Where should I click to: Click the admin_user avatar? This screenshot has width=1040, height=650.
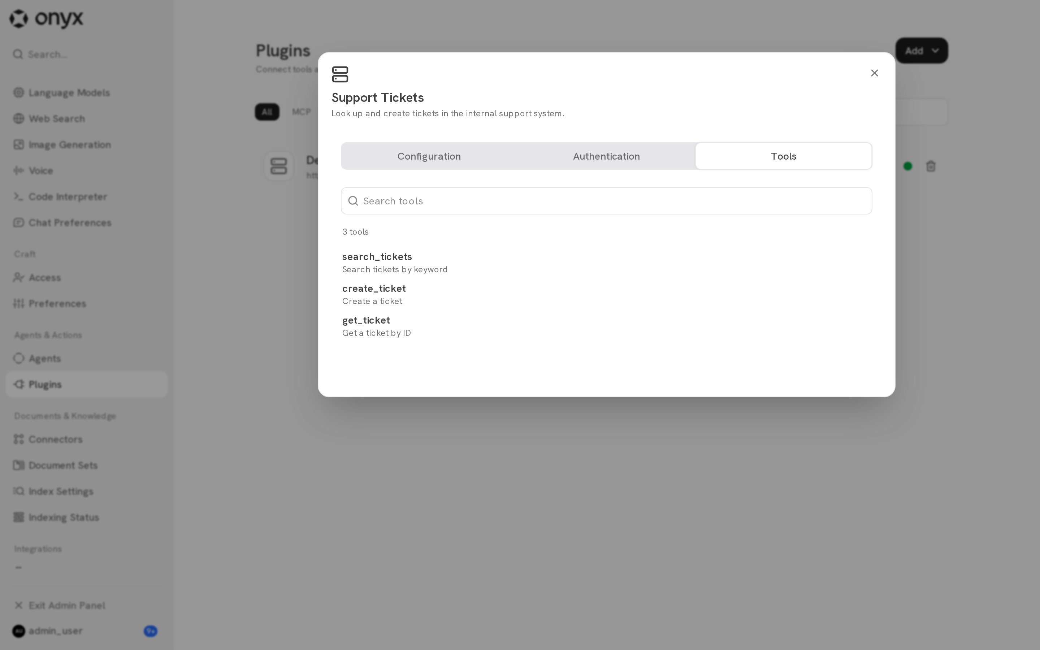pyautogui.click(x=18, y=631)
